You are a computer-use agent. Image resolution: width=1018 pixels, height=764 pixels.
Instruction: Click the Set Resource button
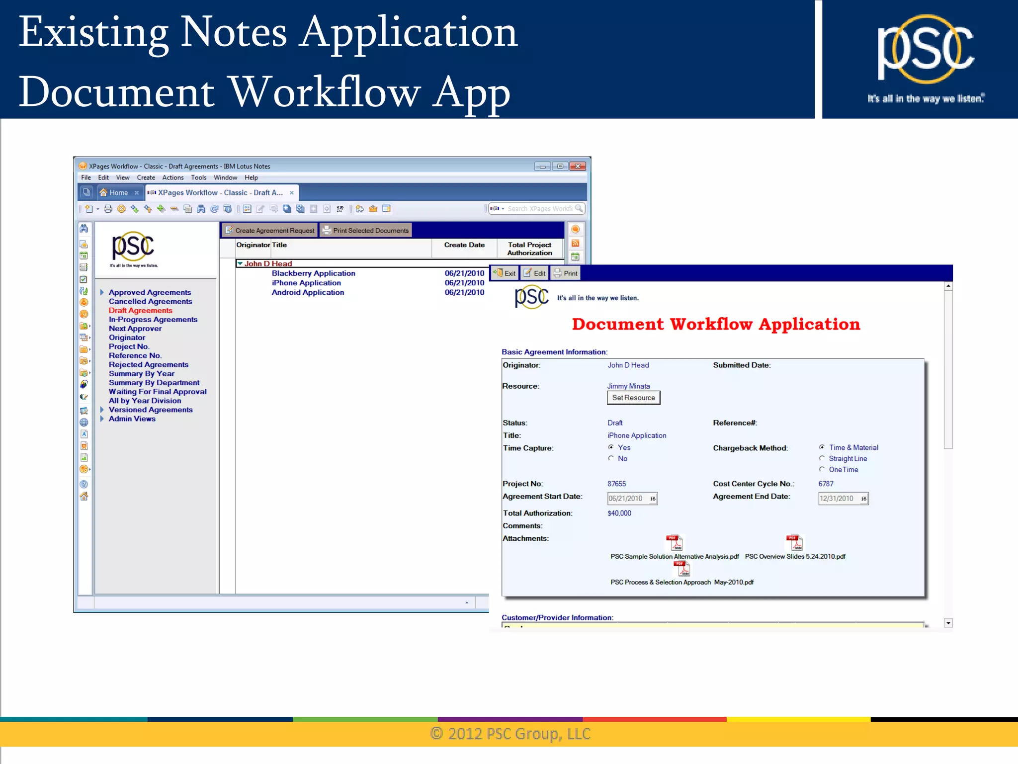point(634,398)
